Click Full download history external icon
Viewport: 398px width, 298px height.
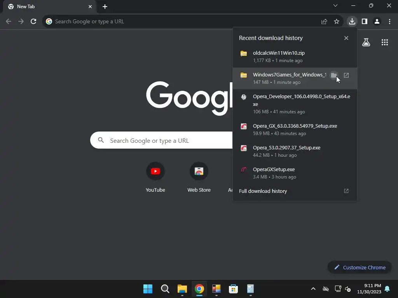346,191
